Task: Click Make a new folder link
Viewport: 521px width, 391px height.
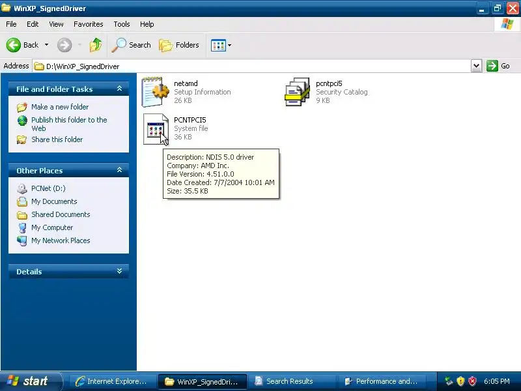Action: [x=60, y=107]
